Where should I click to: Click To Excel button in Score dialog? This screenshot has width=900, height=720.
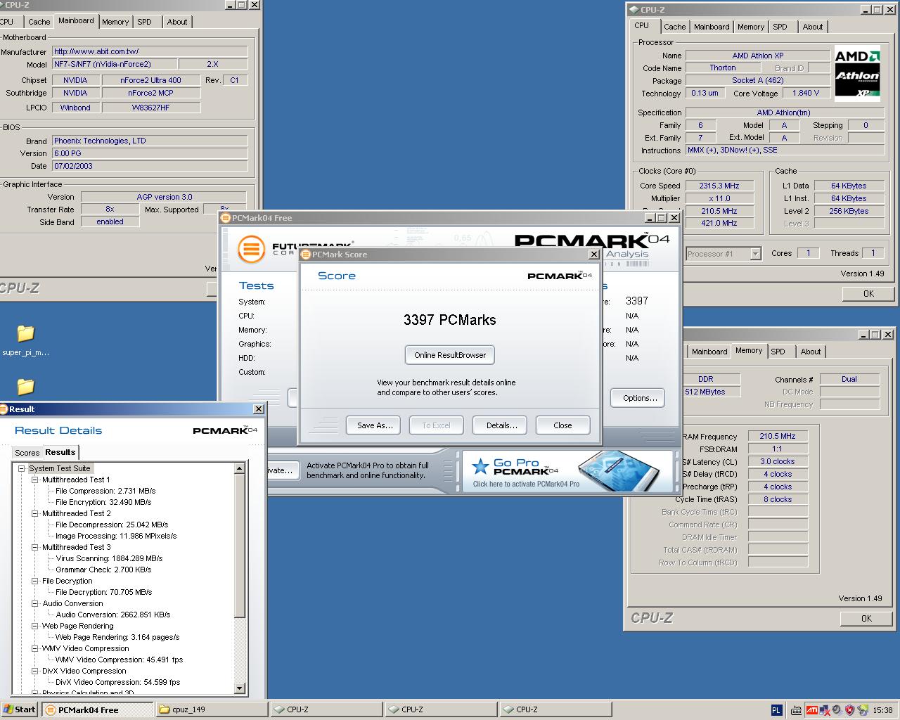click(436, 425)
